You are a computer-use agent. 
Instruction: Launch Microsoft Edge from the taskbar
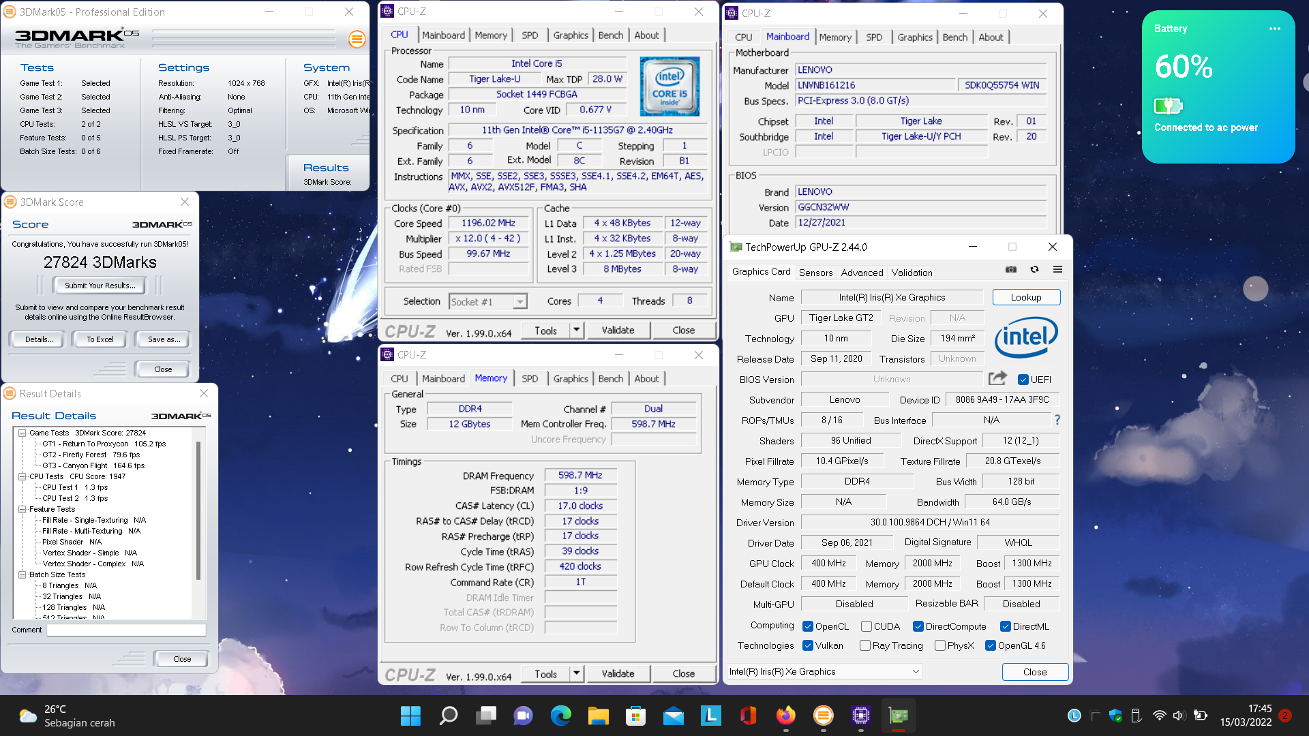tap(560, 716)
